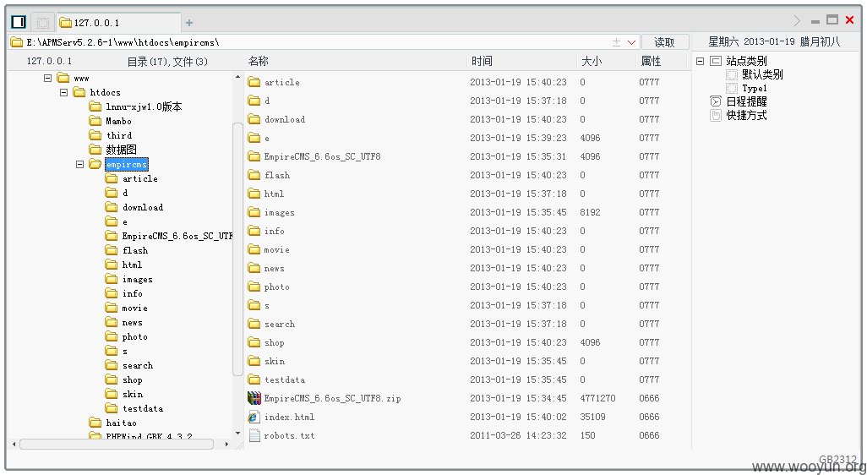
Task: Select the robots.txt file icon
Action: pos(254,436)
